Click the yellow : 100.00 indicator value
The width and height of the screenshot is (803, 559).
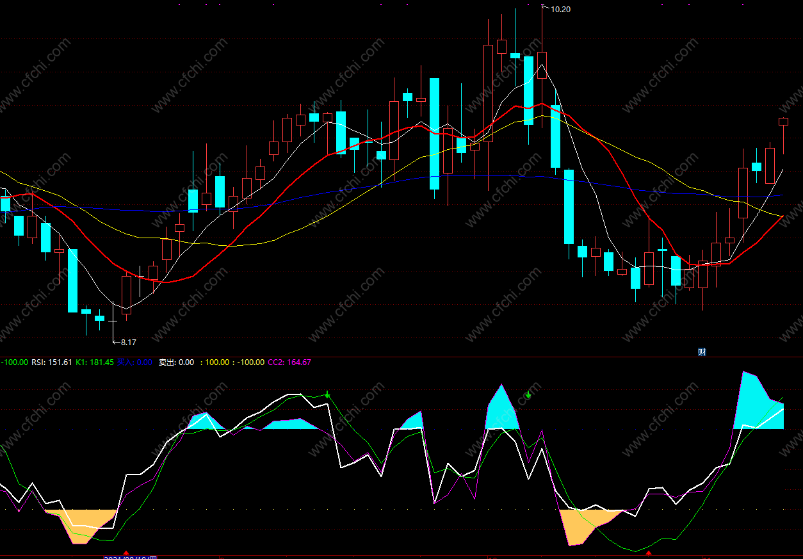214,362
